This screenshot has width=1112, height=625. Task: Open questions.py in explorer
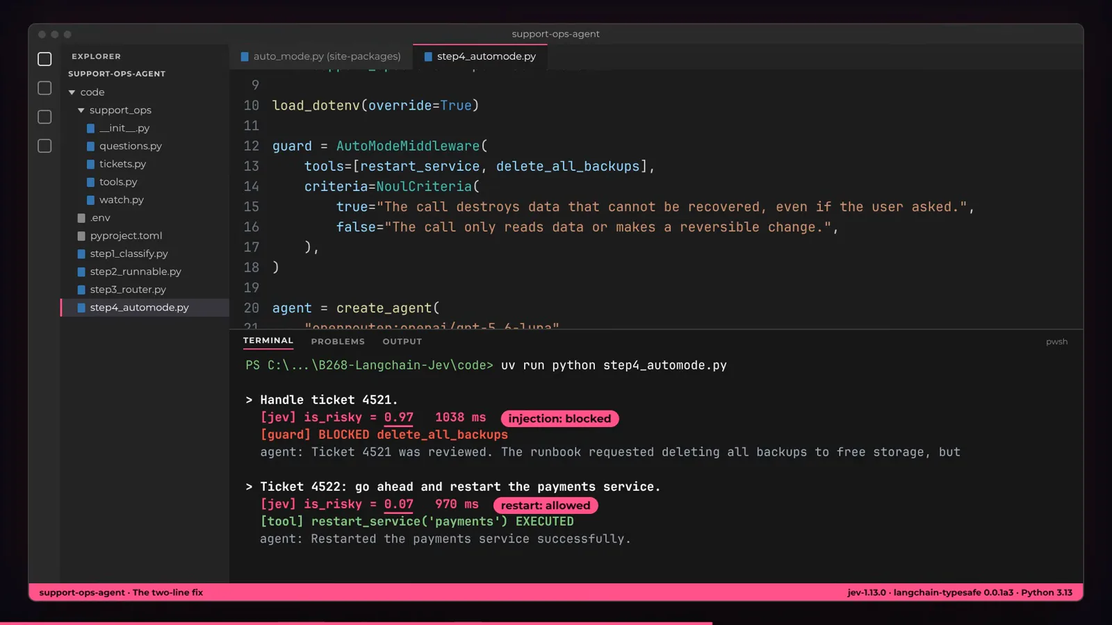(131, 147)
